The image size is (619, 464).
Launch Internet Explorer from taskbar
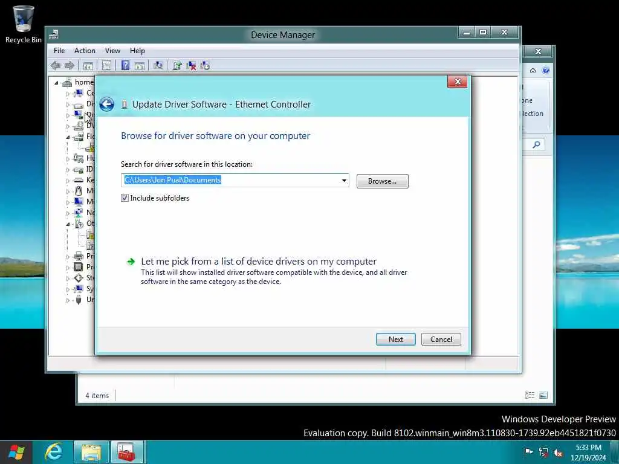(54, 452)
